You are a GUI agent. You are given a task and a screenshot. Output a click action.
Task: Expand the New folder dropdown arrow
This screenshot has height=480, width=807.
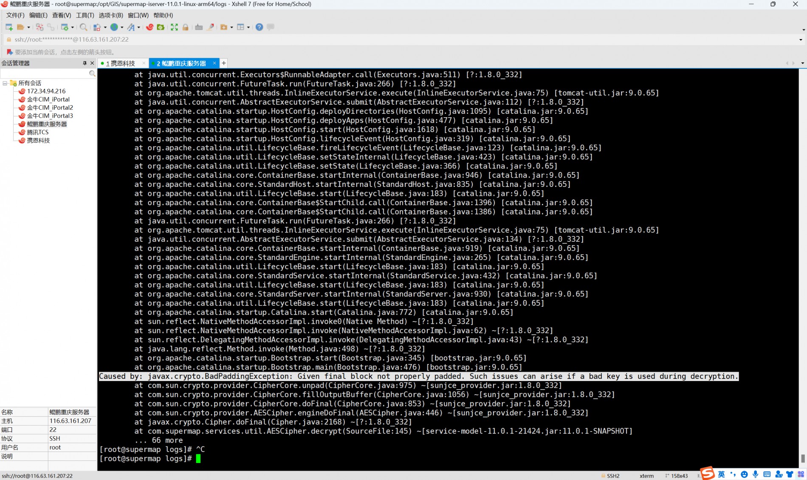tap(231, 27)
